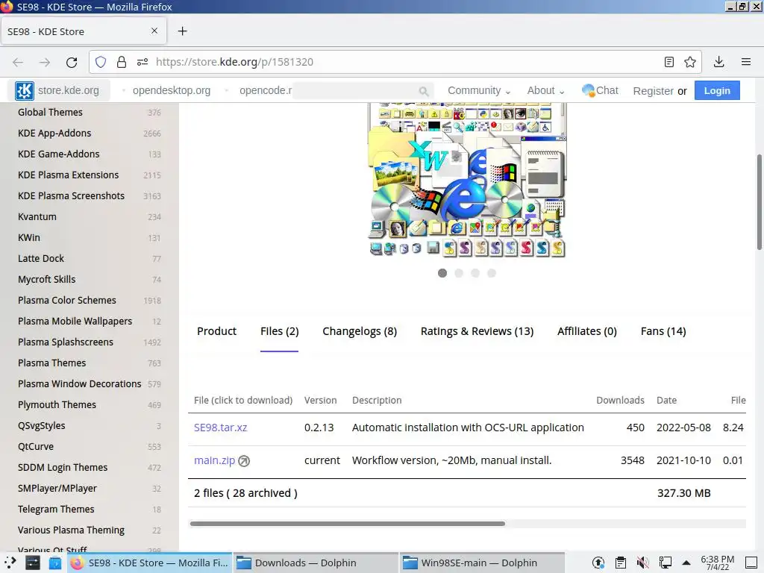Click the show desktop icon in the taskbar

click(x=751, y=563)
